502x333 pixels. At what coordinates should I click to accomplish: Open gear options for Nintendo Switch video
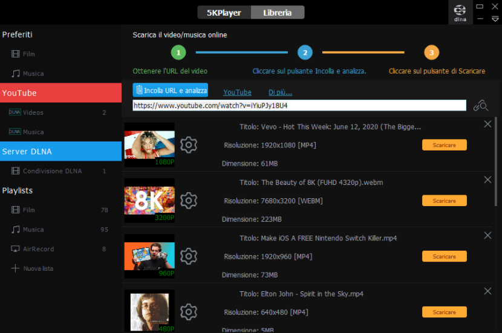click(x=189, y=256)
